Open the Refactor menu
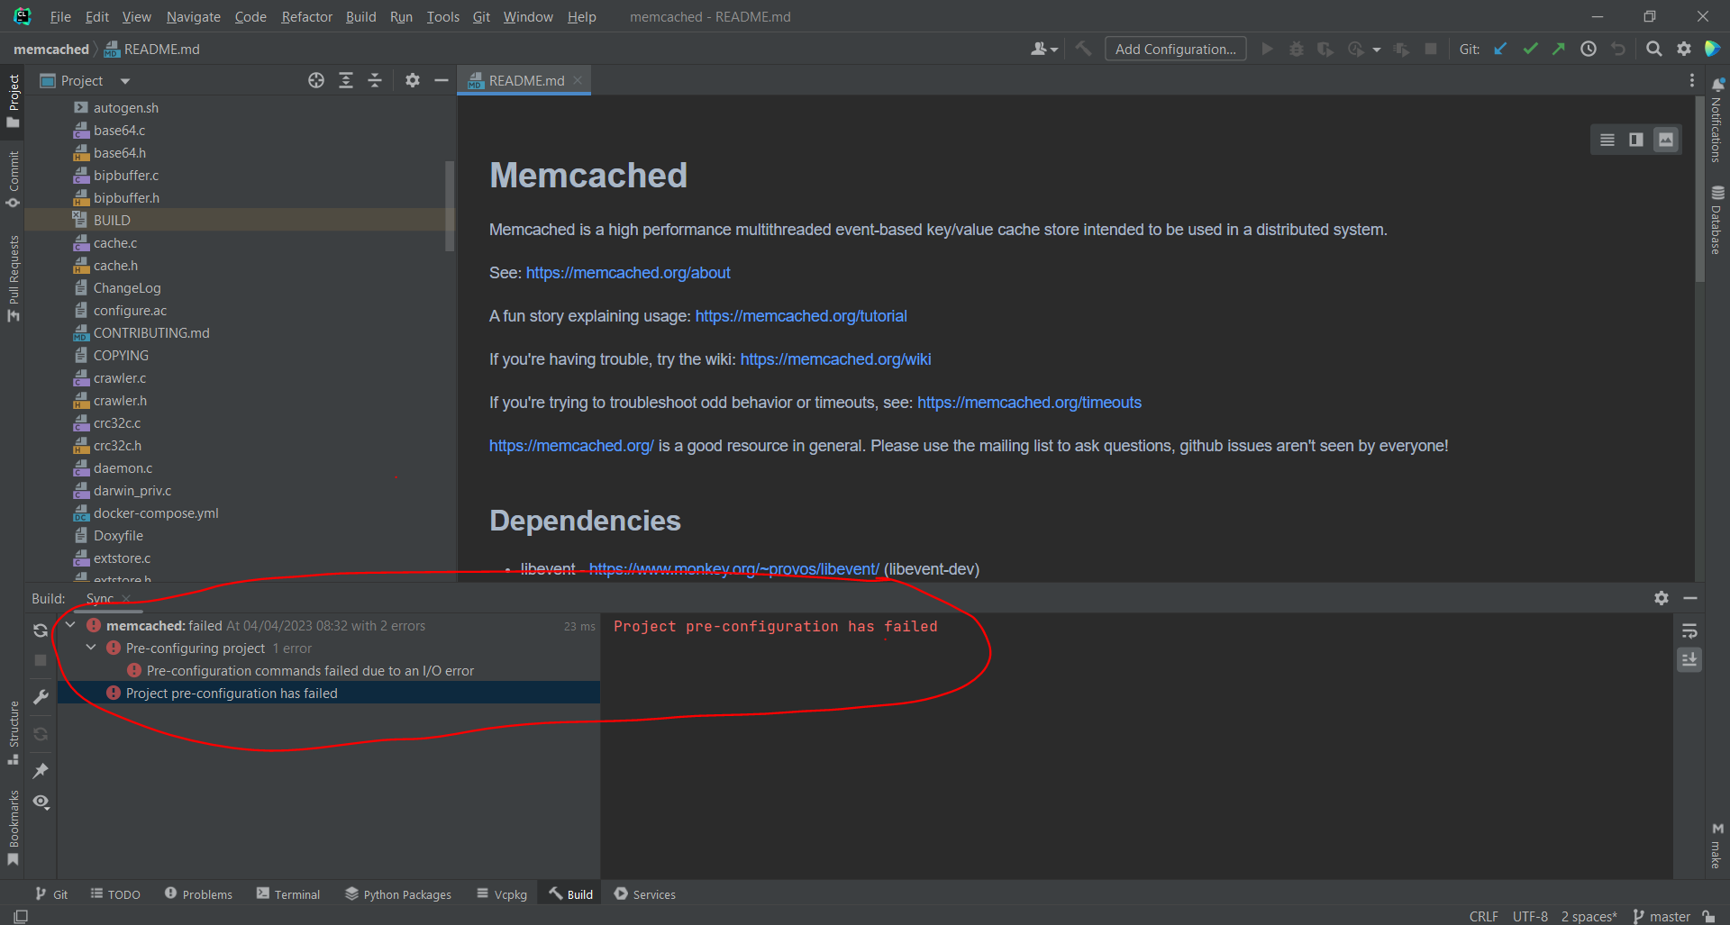1730x925 pixels. [306, 16]
